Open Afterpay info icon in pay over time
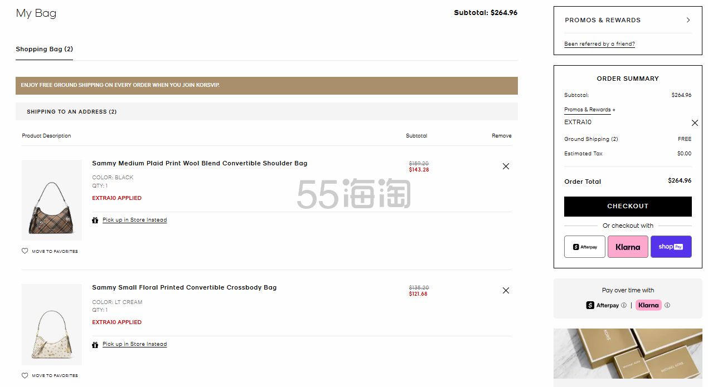708x387 pixels. 624,305
